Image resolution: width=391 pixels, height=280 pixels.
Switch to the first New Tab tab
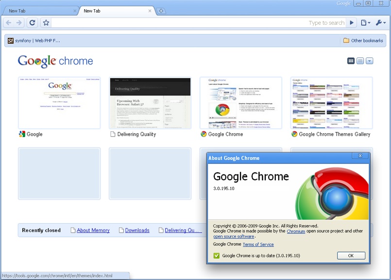(39, 11)
